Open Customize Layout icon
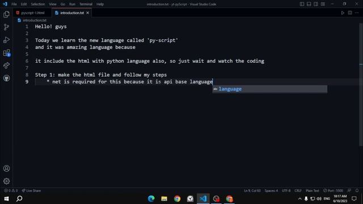363x204 pixels. [323, 4]
